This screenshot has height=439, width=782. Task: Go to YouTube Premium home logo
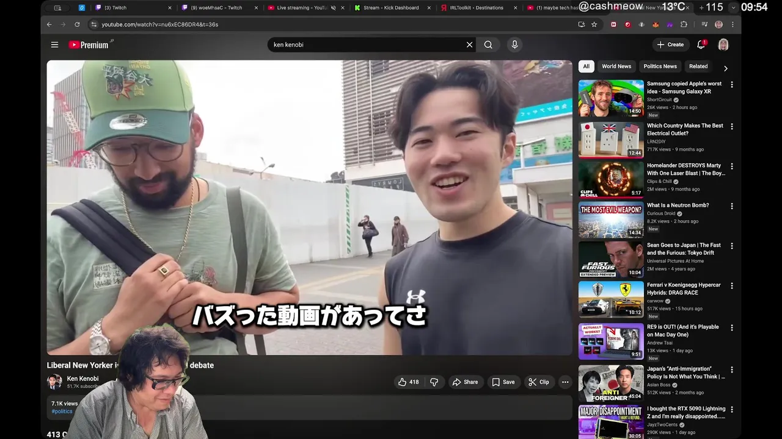(x=90, y=45)
